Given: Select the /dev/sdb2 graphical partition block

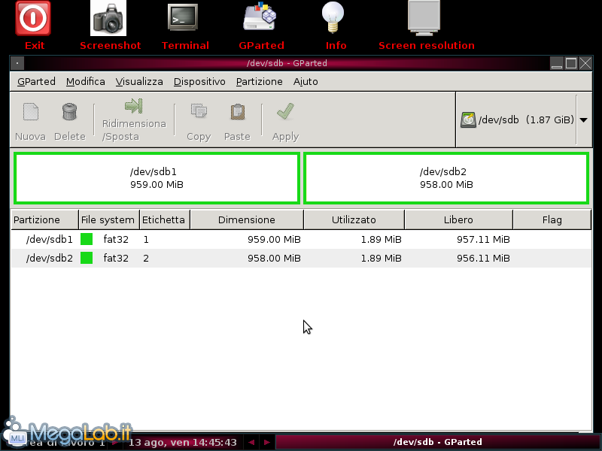Looking at the screenshot, I should (x=446, y=178).
